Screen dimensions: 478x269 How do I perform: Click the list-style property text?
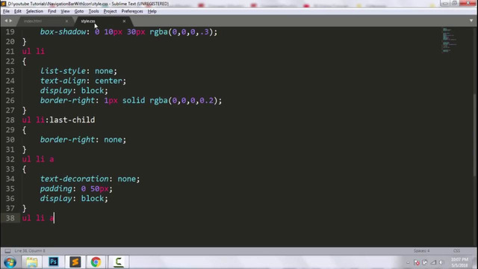pyautogui.click(x=63, y=71)
